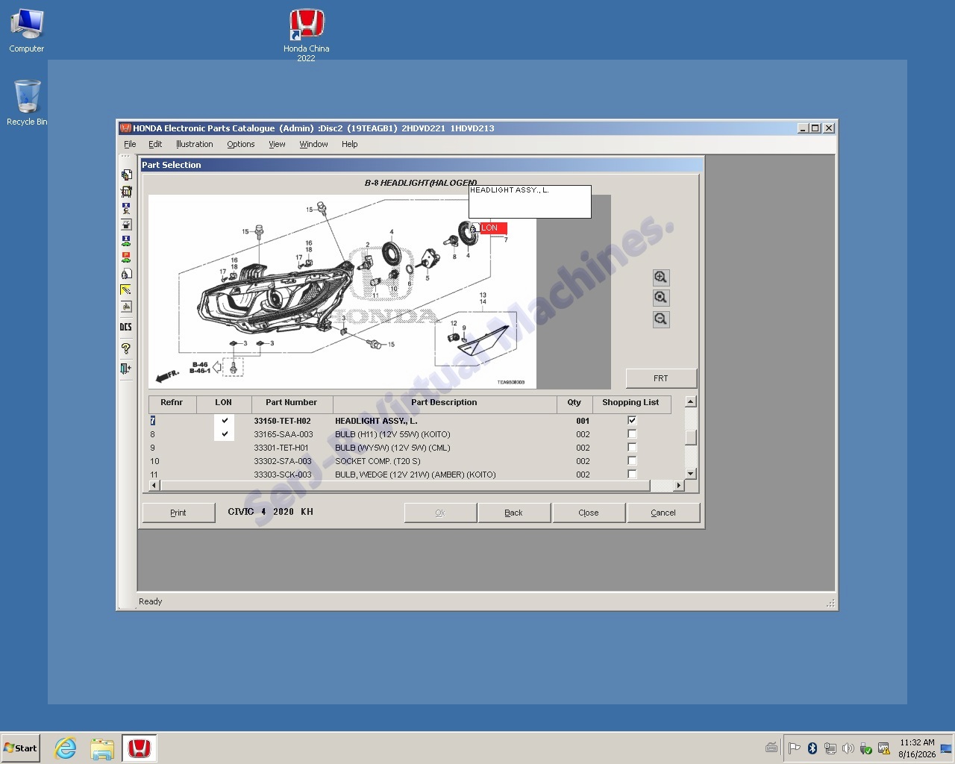This screenshot has height=764, width=955.
Task: Open the Edit menu
Action: (x=155, y=144)
